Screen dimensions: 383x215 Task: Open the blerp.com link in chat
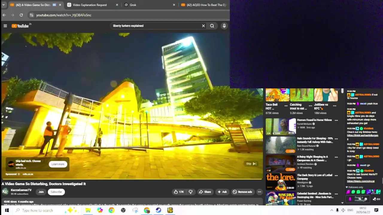(x=361, y=181)
